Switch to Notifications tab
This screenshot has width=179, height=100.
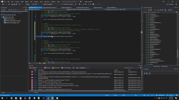point(164,66)
